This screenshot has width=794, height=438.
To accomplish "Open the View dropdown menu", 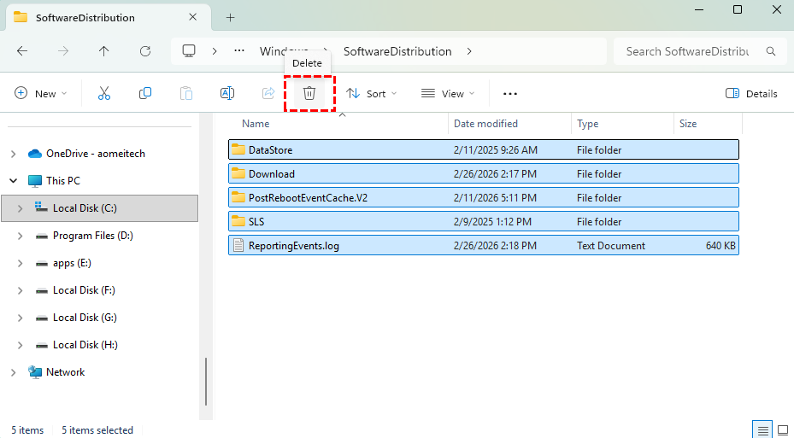I will coord(446,93).
